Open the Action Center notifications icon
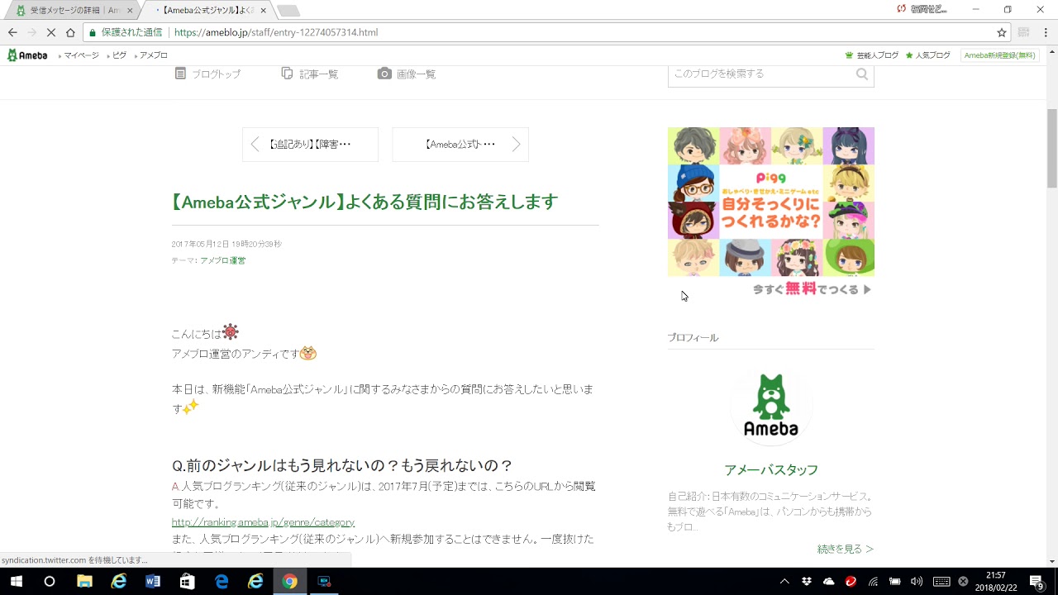This screenshot has width=1058, height=595. [x=1037, y=581]
